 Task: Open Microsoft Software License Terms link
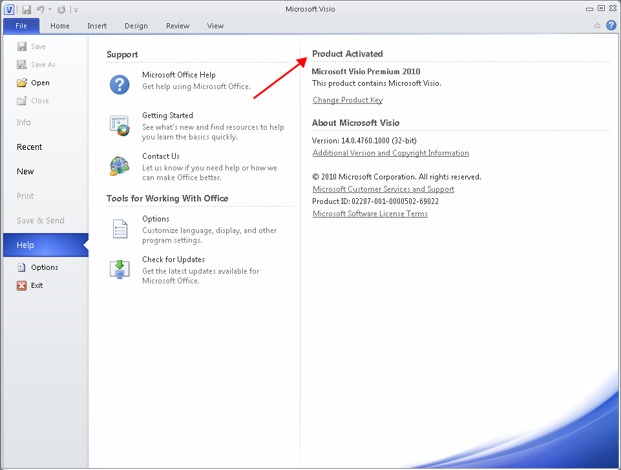[x=370, y=214]
